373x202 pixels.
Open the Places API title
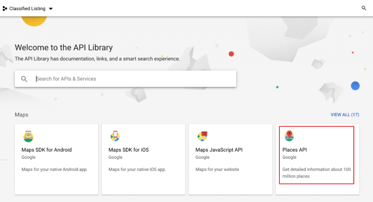294,150
